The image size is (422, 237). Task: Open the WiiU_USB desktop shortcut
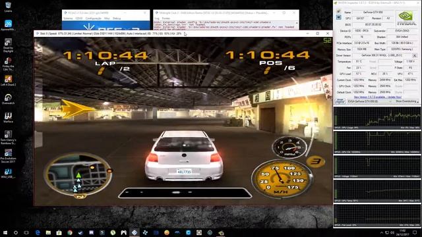click(8, 173)
